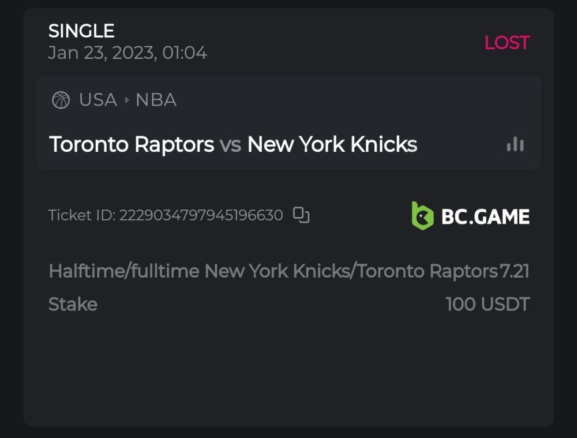The image size is (577, 438).
Task: Click the 'Ticket ID:' label
Action: [x=82, y=215]
